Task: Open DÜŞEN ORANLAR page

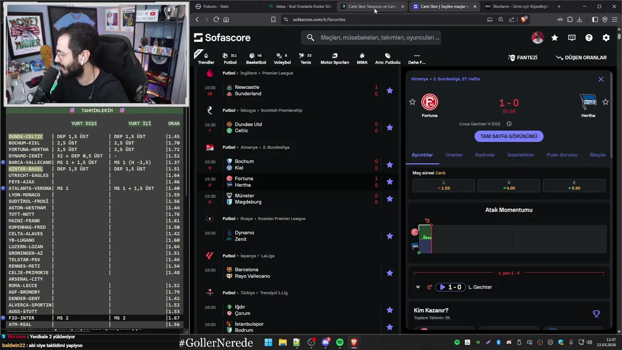Action: tap(581, 57)
